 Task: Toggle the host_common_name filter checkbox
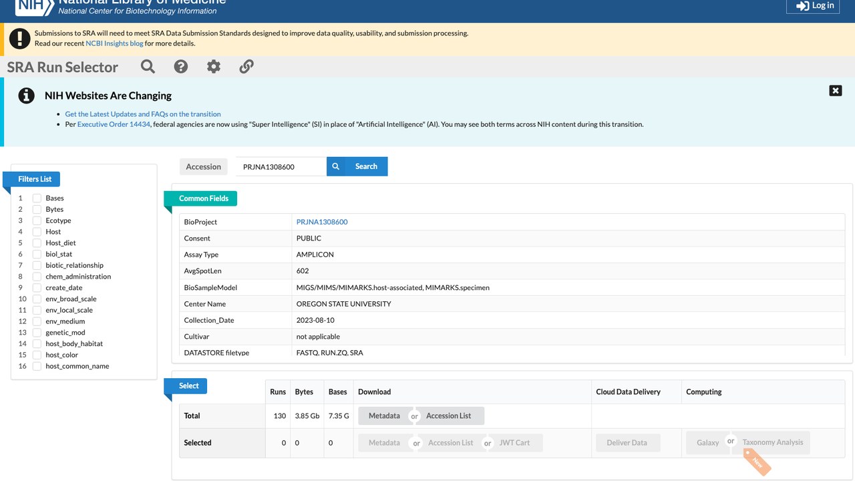click(x=37, y=366)
